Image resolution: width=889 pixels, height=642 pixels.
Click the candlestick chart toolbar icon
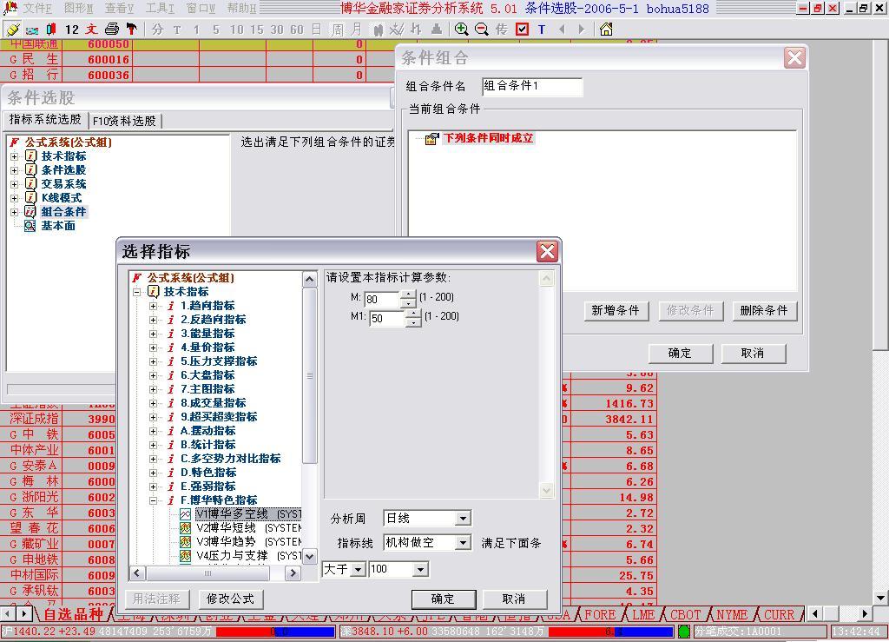tap(51, 30)
